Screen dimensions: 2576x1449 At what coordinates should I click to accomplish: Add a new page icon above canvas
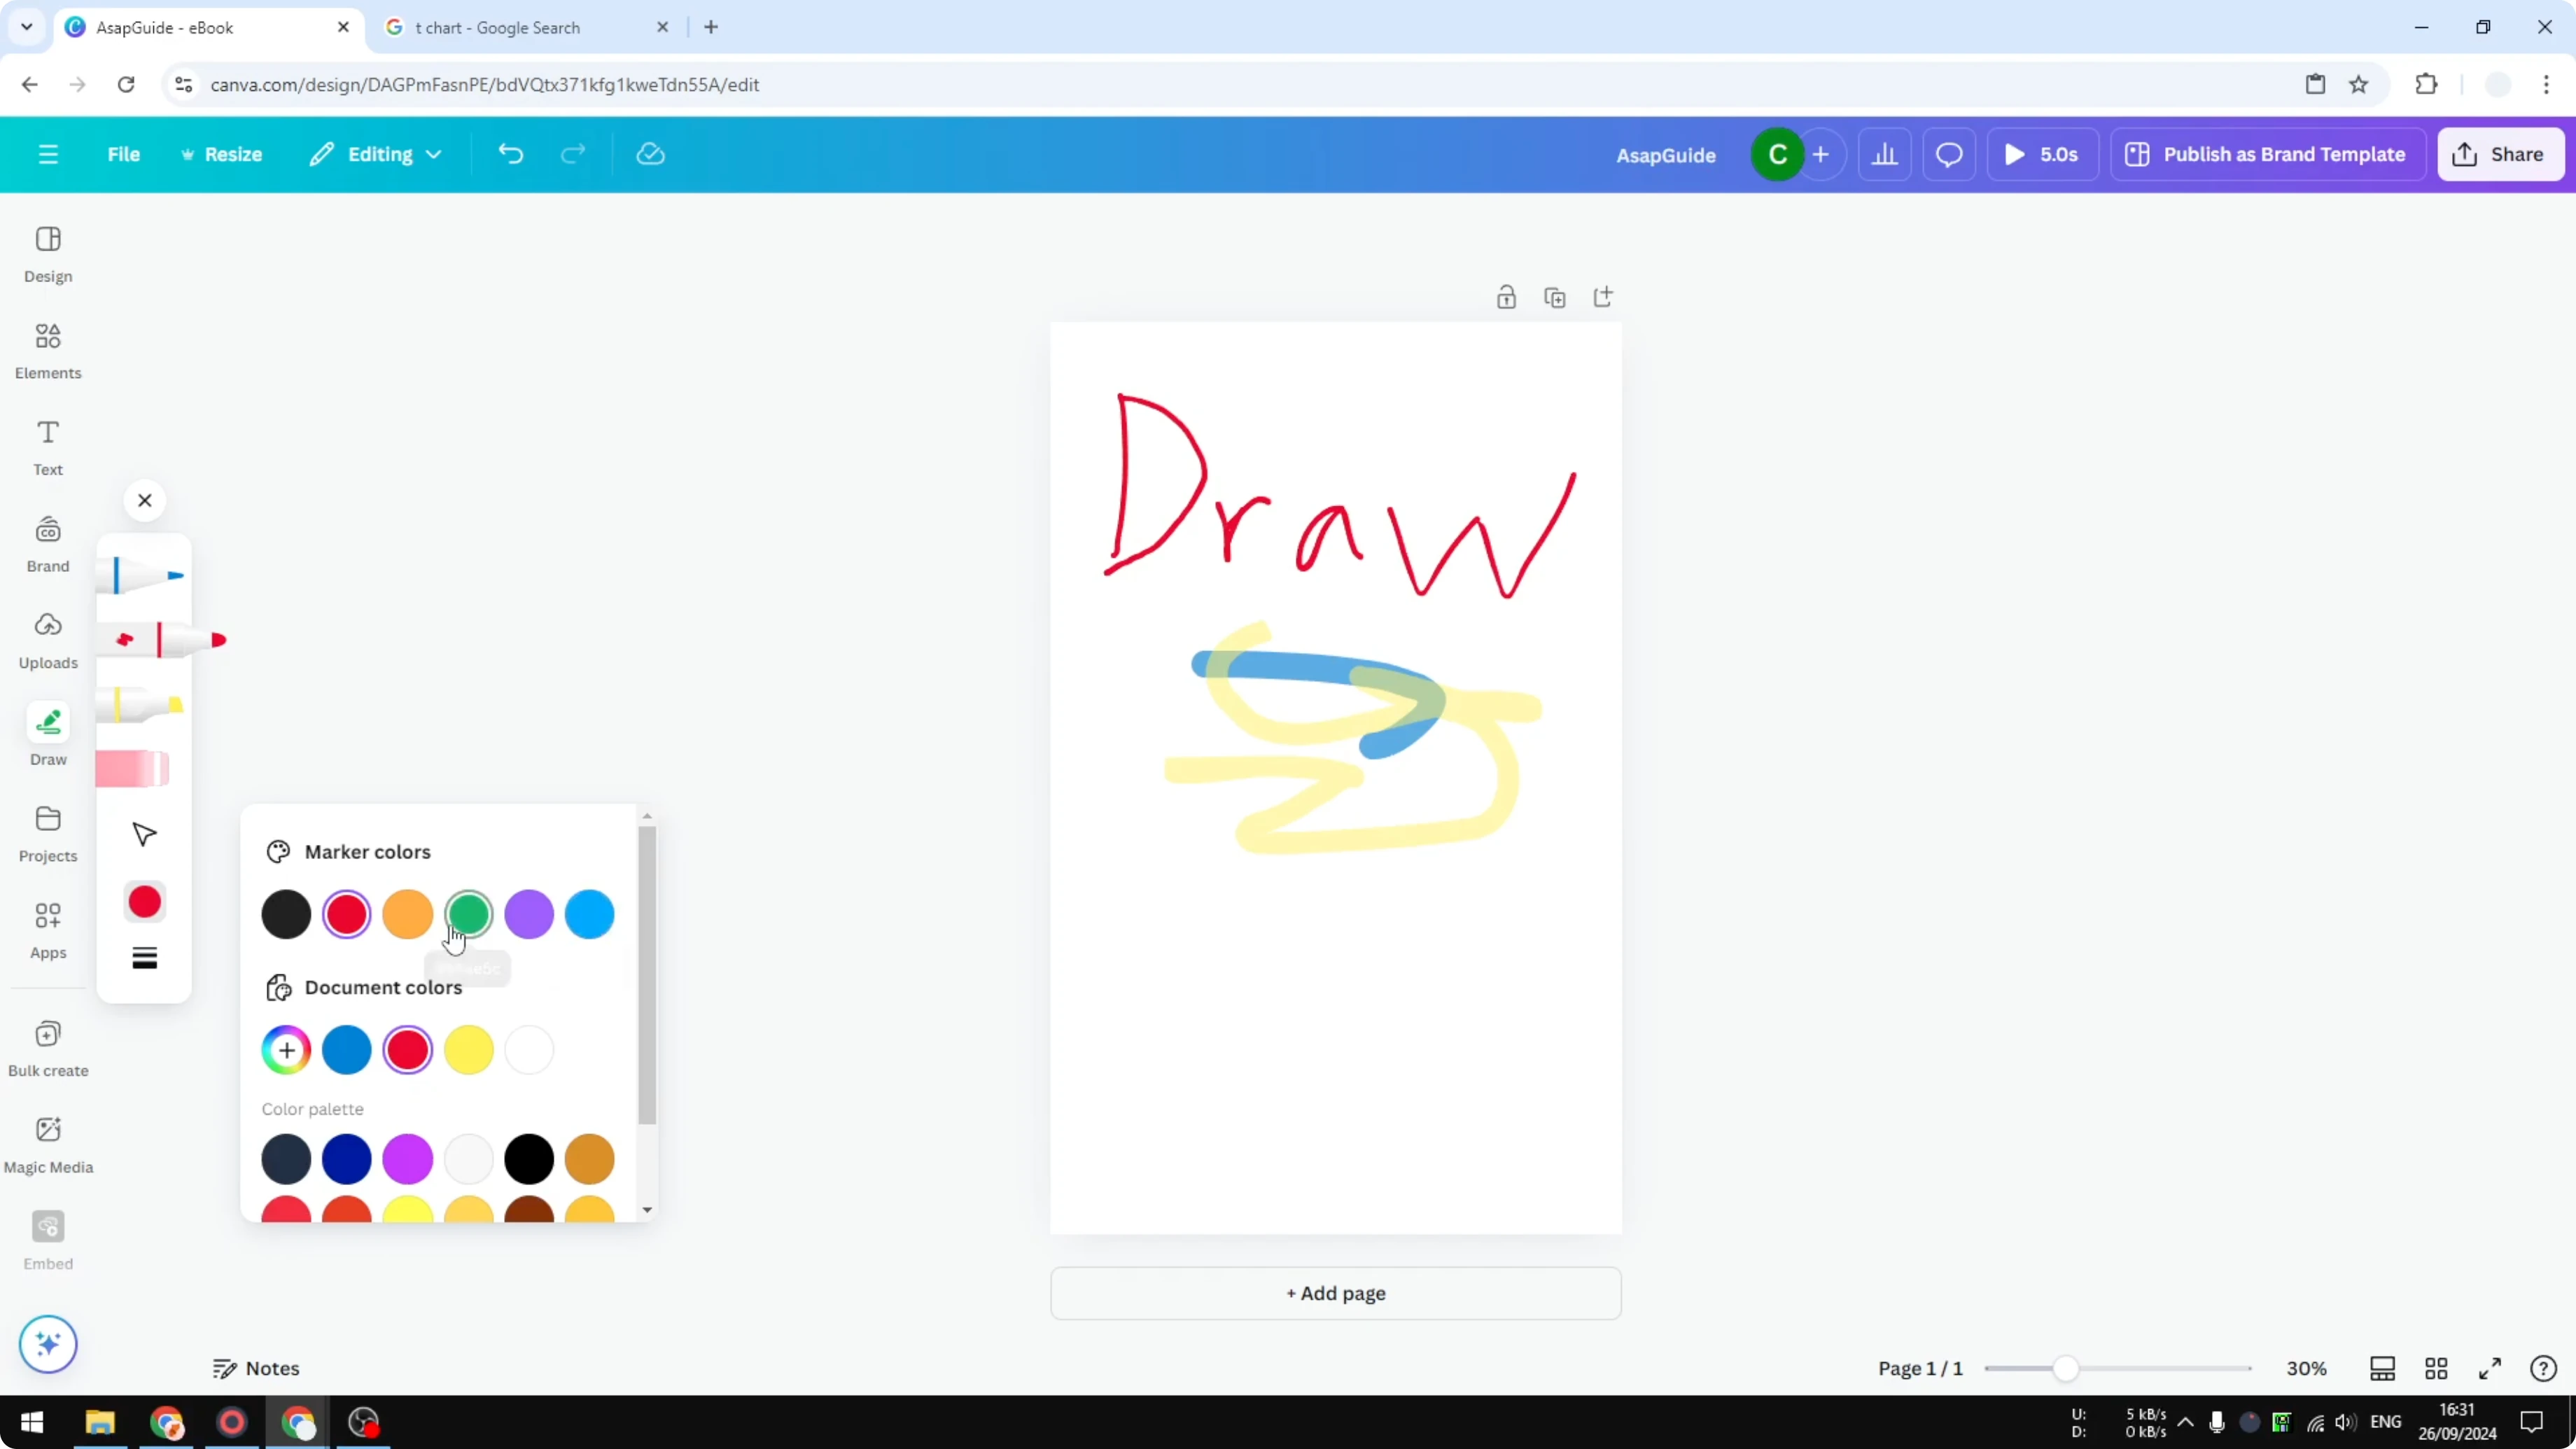pos(1603,297)
